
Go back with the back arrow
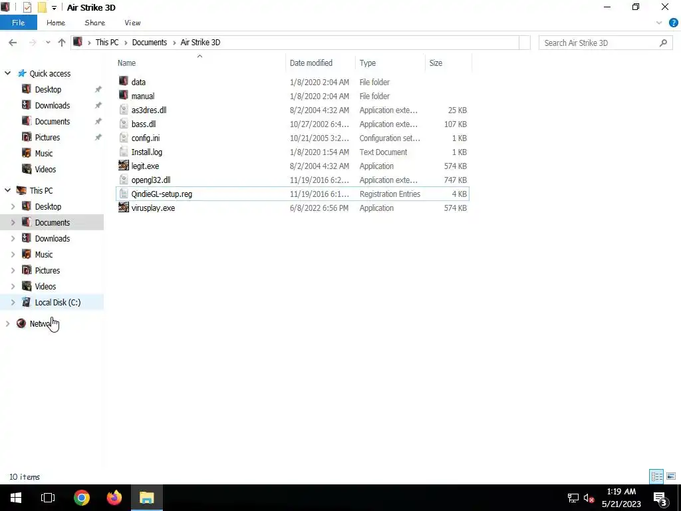13,43
